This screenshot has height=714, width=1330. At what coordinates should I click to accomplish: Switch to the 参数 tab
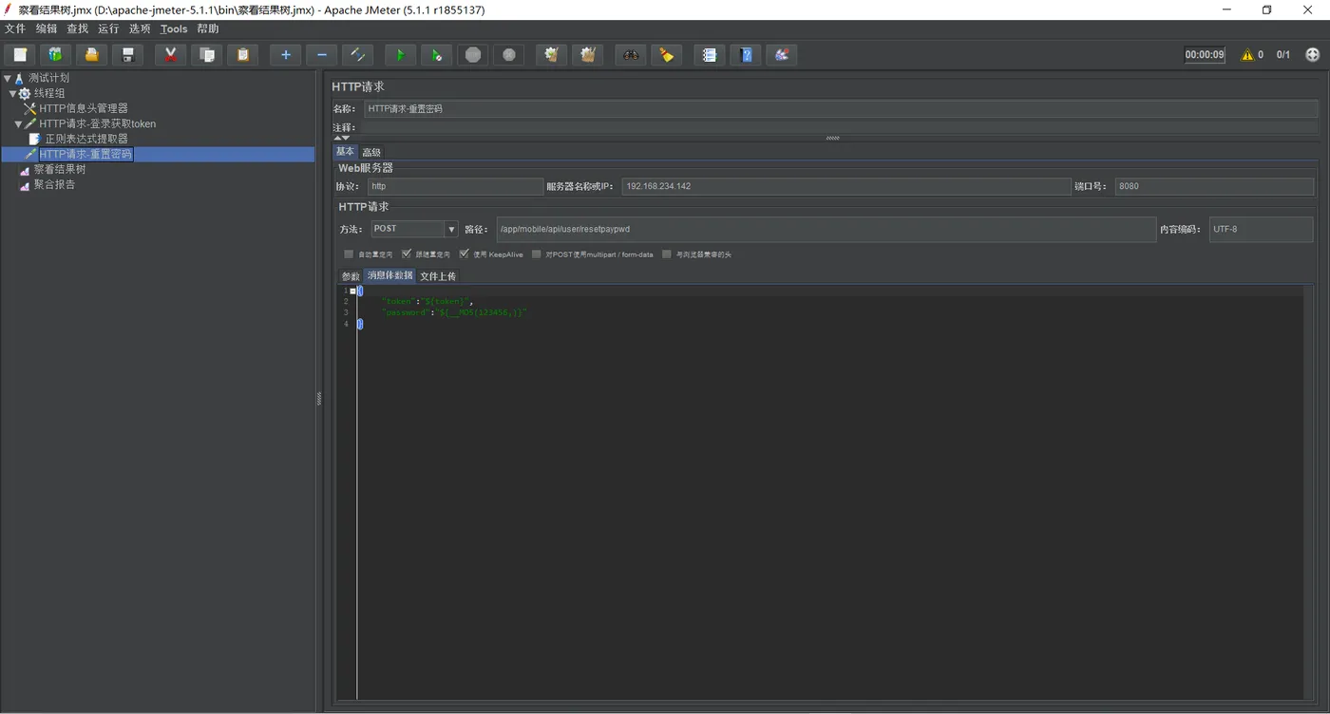[351, 276]
